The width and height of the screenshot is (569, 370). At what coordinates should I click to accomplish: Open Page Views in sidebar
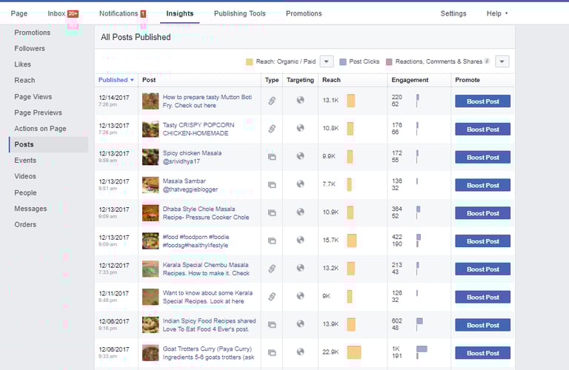coord(33,97)
